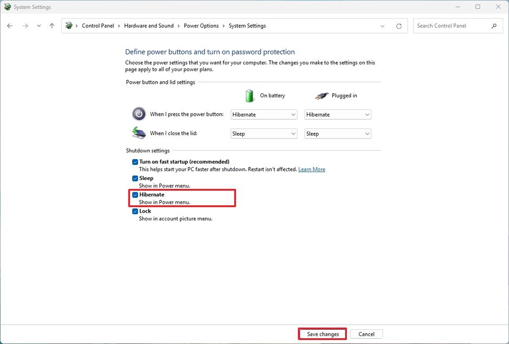Click the search magnifier icon
The height and width of the screenshot is (344, 509).
494,25
